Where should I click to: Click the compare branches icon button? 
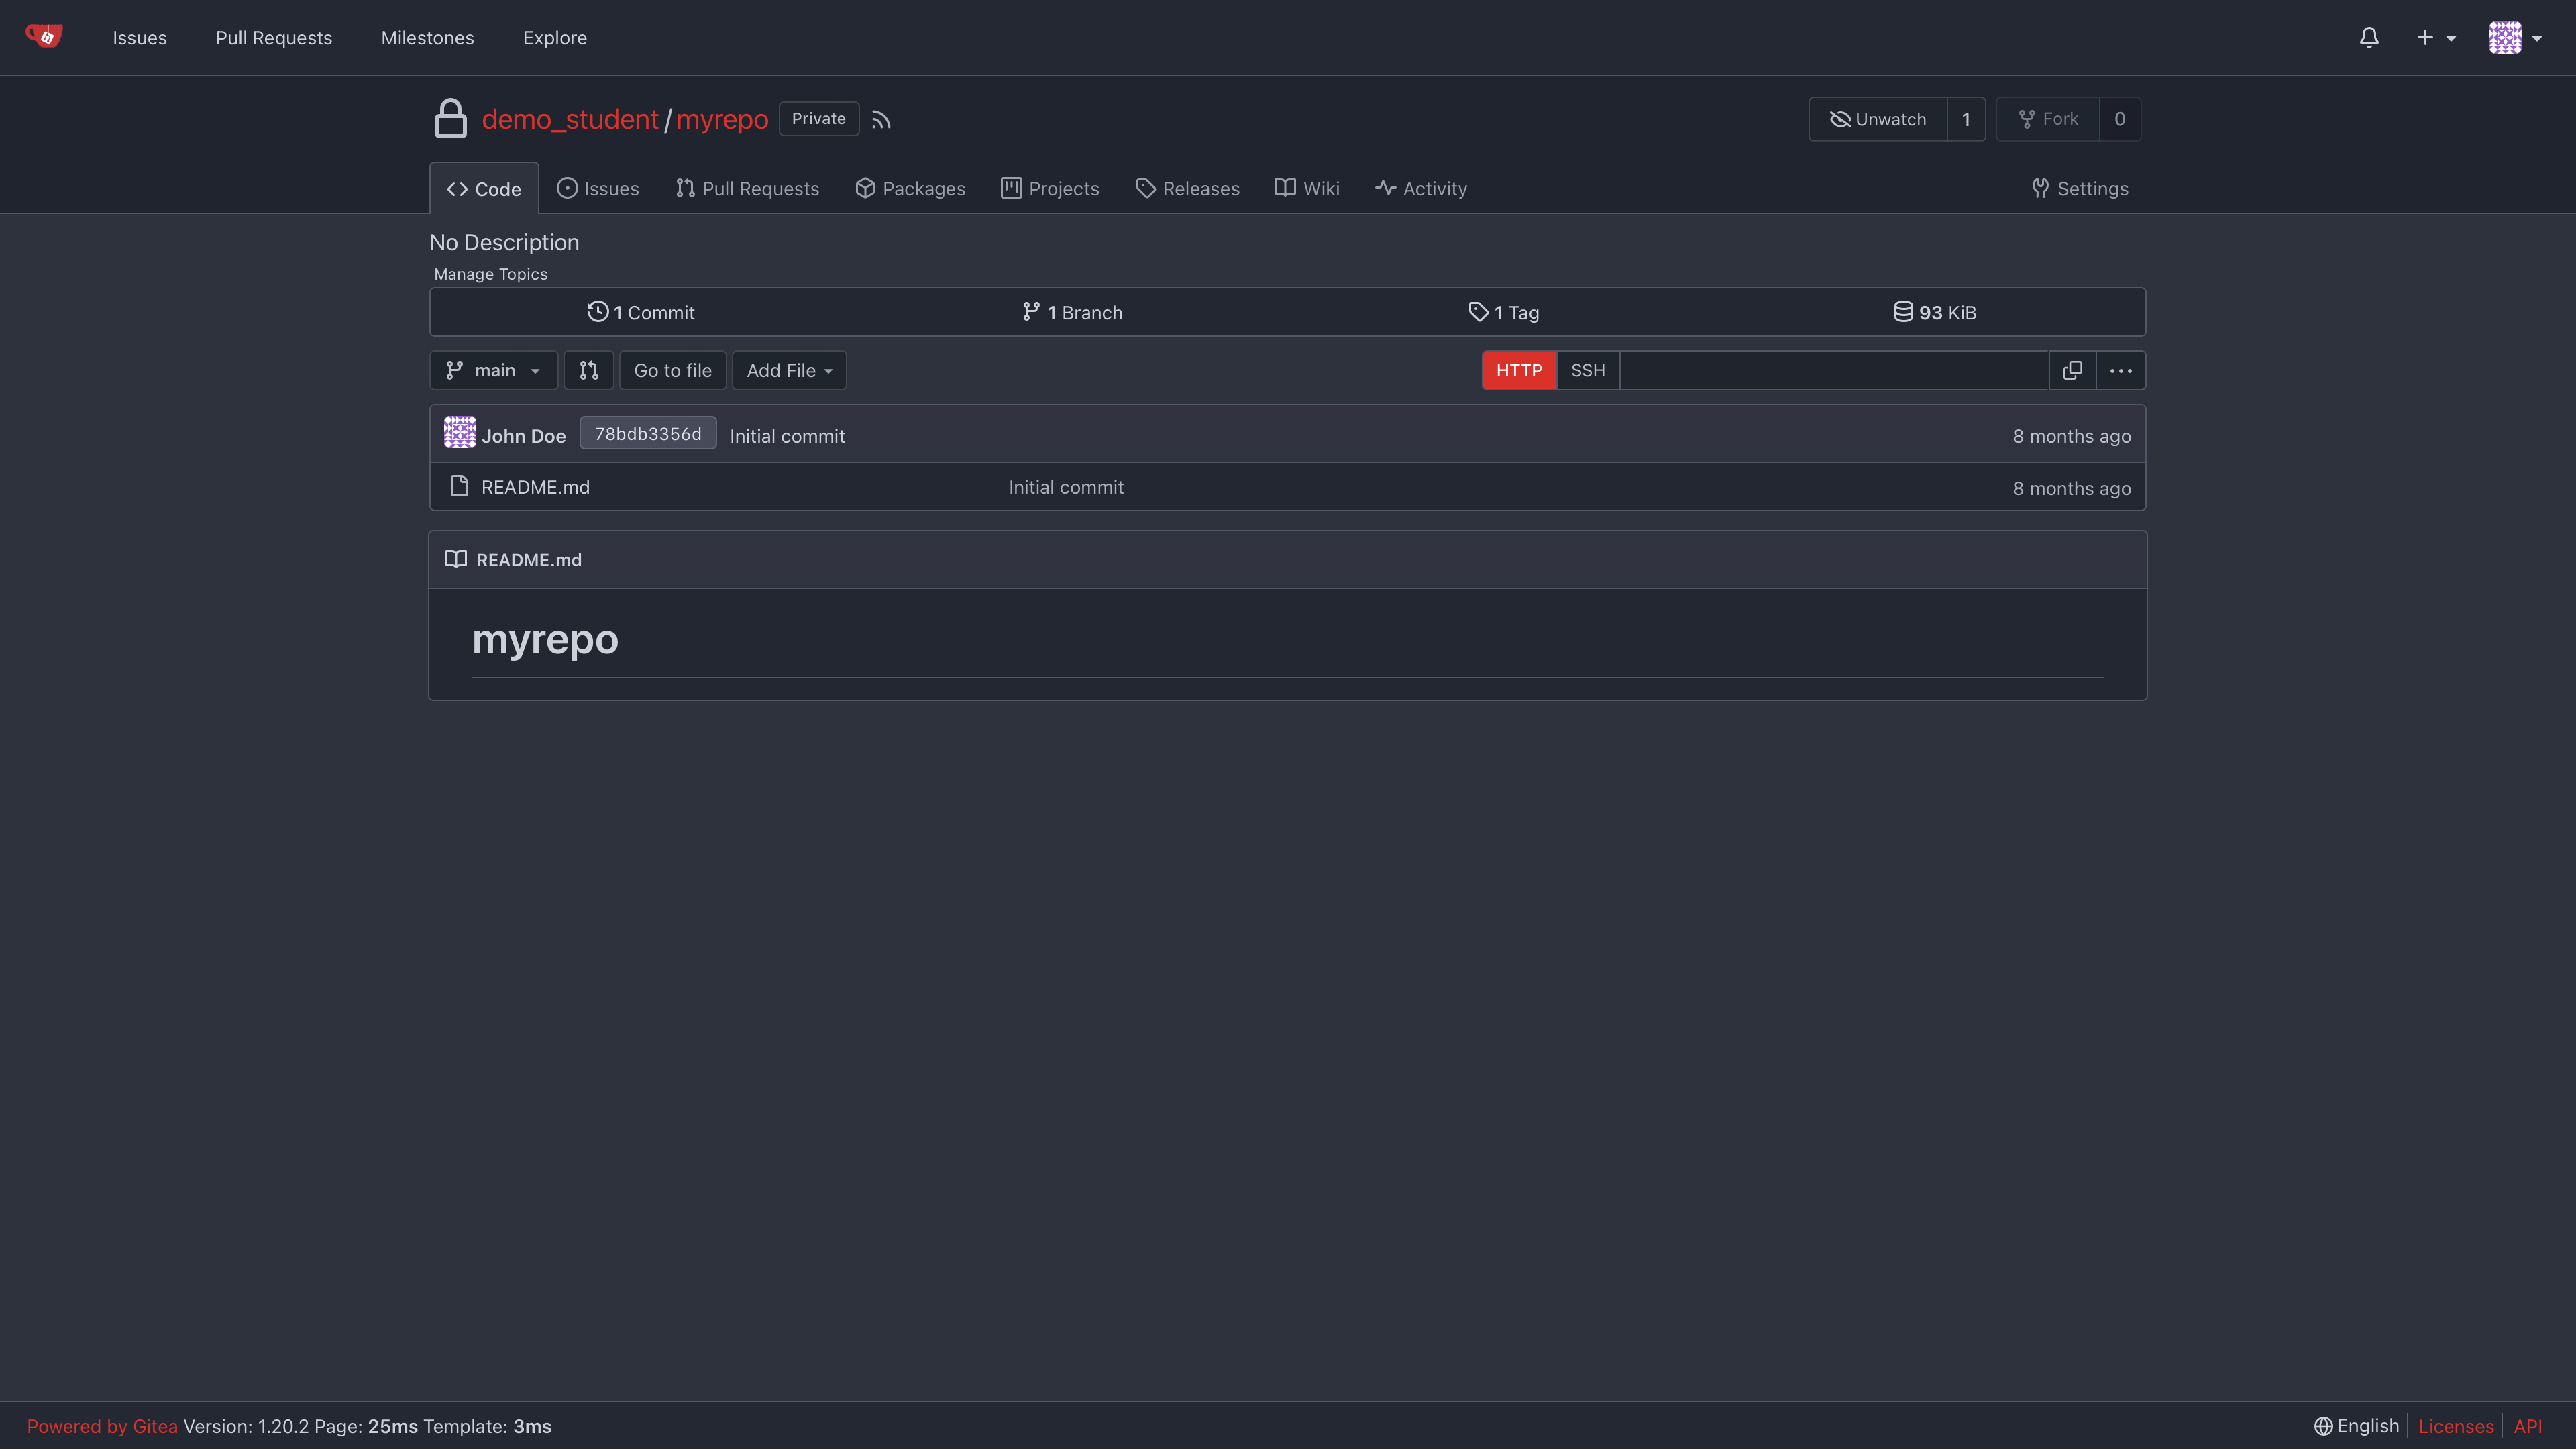(x=588, y=370)
